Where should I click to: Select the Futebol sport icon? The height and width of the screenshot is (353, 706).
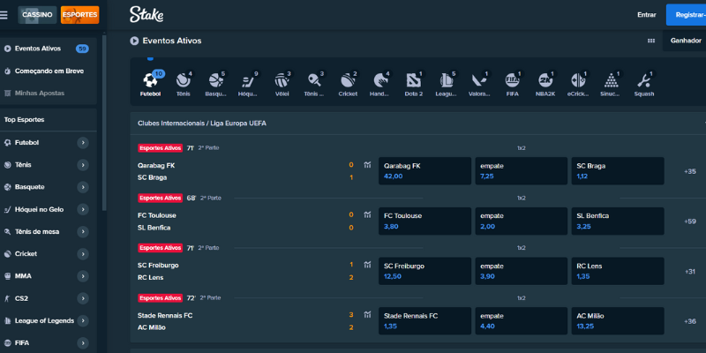pyautogui.click(x=151, y=82)
